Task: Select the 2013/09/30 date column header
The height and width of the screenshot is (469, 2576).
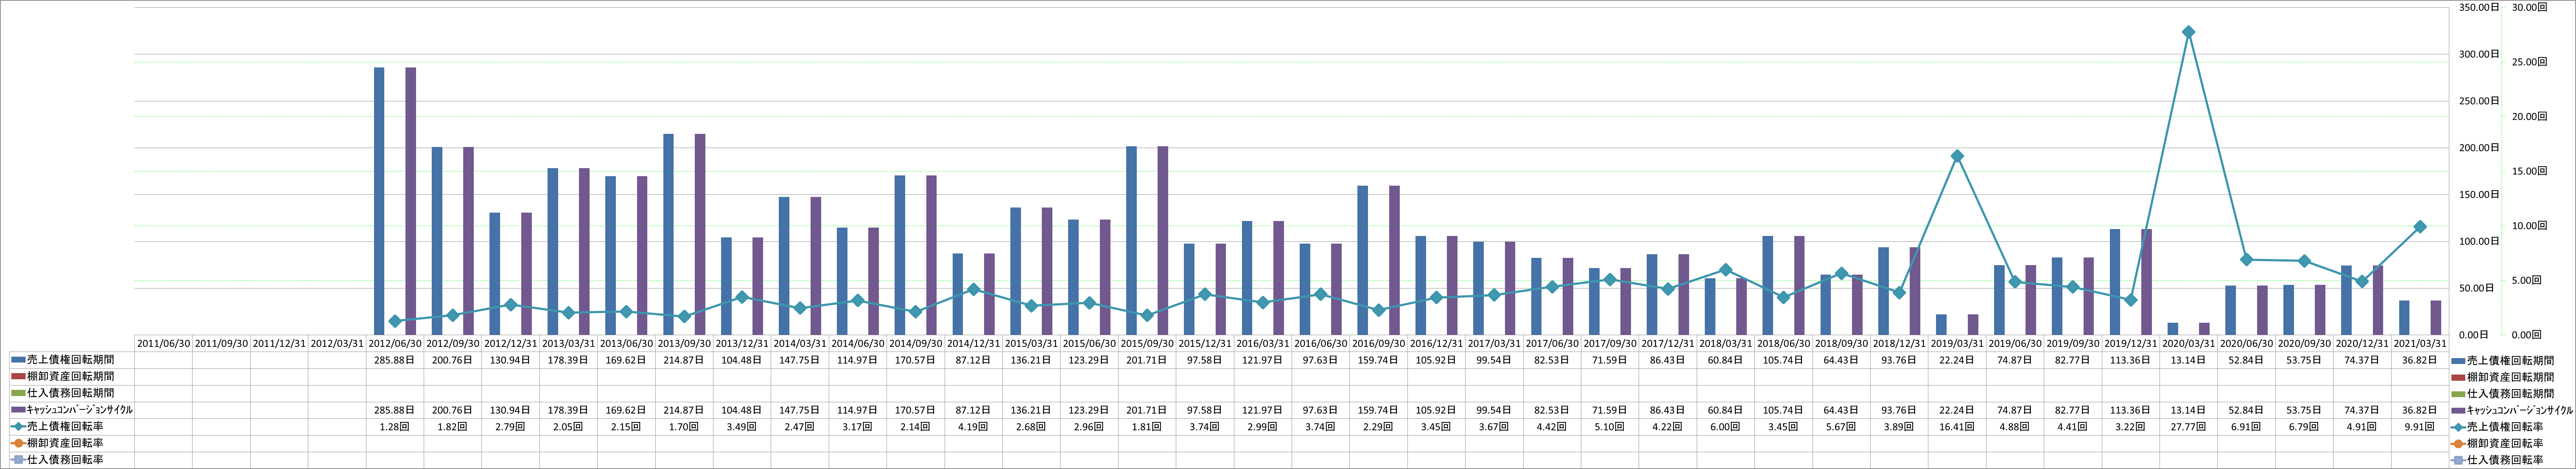Action: (x=684, y=343)
